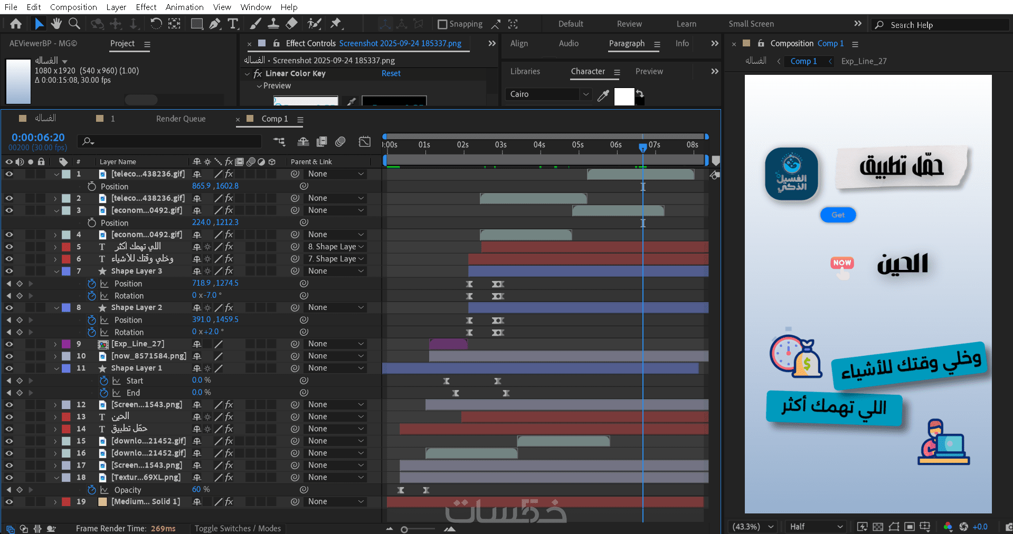Hide layer 1 teleco gif with eye icon
The height and width of the screenshot is (534, 1013).
point(9,174)
